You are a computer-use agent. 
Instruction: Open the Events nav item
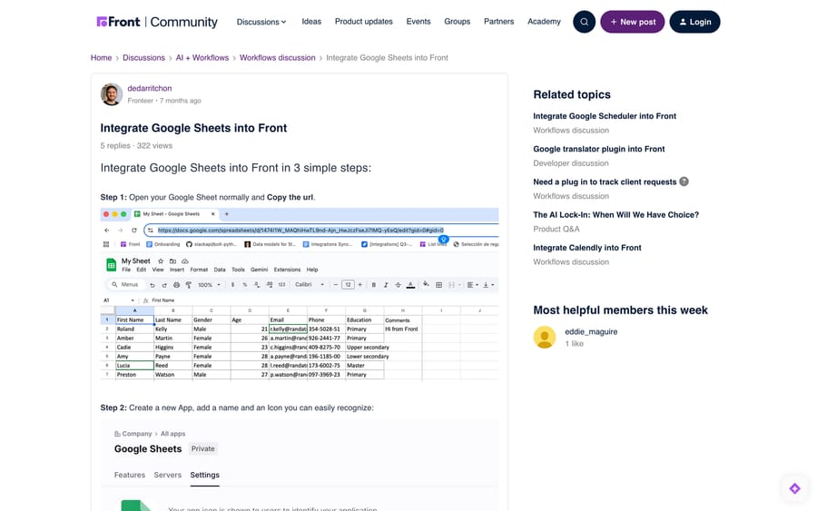[x=418, y=22]
